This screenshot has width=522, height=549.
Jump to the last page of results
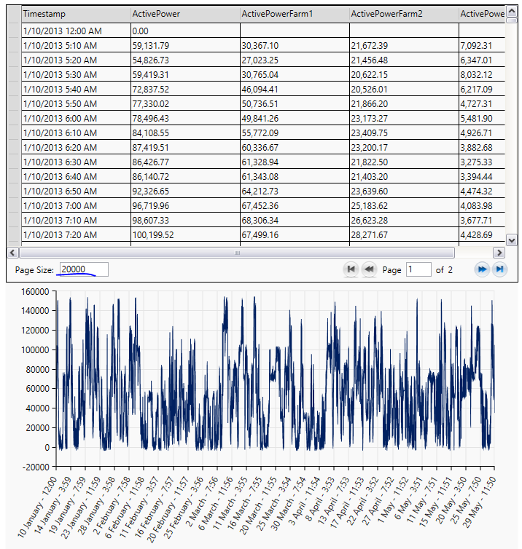(x=499, y=269)
